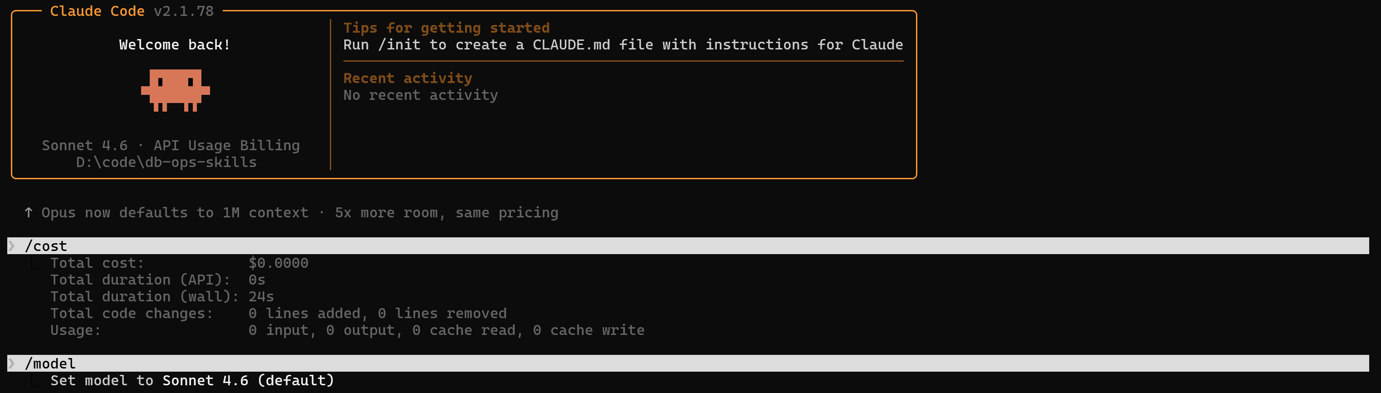1381x393 pixels.
Task: Click the D:\code\db-ops-skills working directory path
Action: coord(166,162)
